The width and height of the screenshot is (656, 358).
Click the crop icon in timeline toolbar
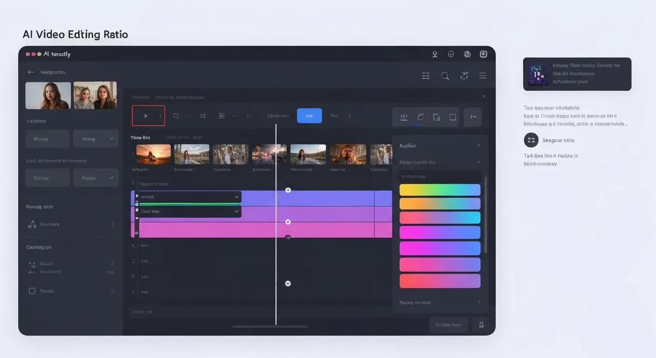click(203, 116)
